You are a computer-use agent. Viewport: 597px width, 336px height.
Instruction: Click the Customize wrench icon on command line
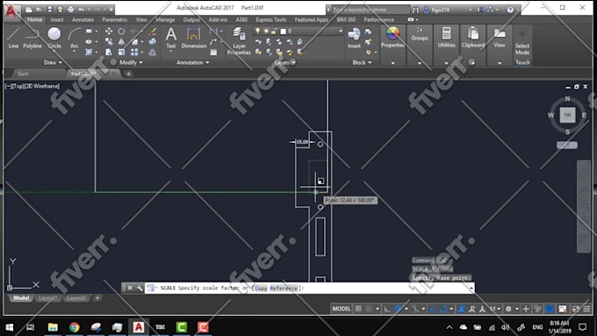point(140,288)
